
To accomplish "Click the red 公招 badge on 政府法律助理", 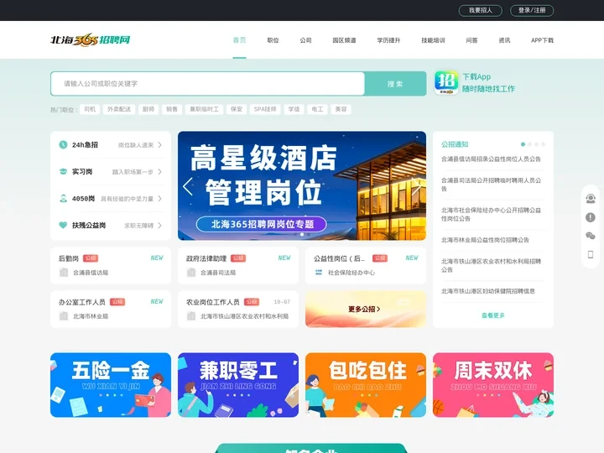I will coord(238,258).
